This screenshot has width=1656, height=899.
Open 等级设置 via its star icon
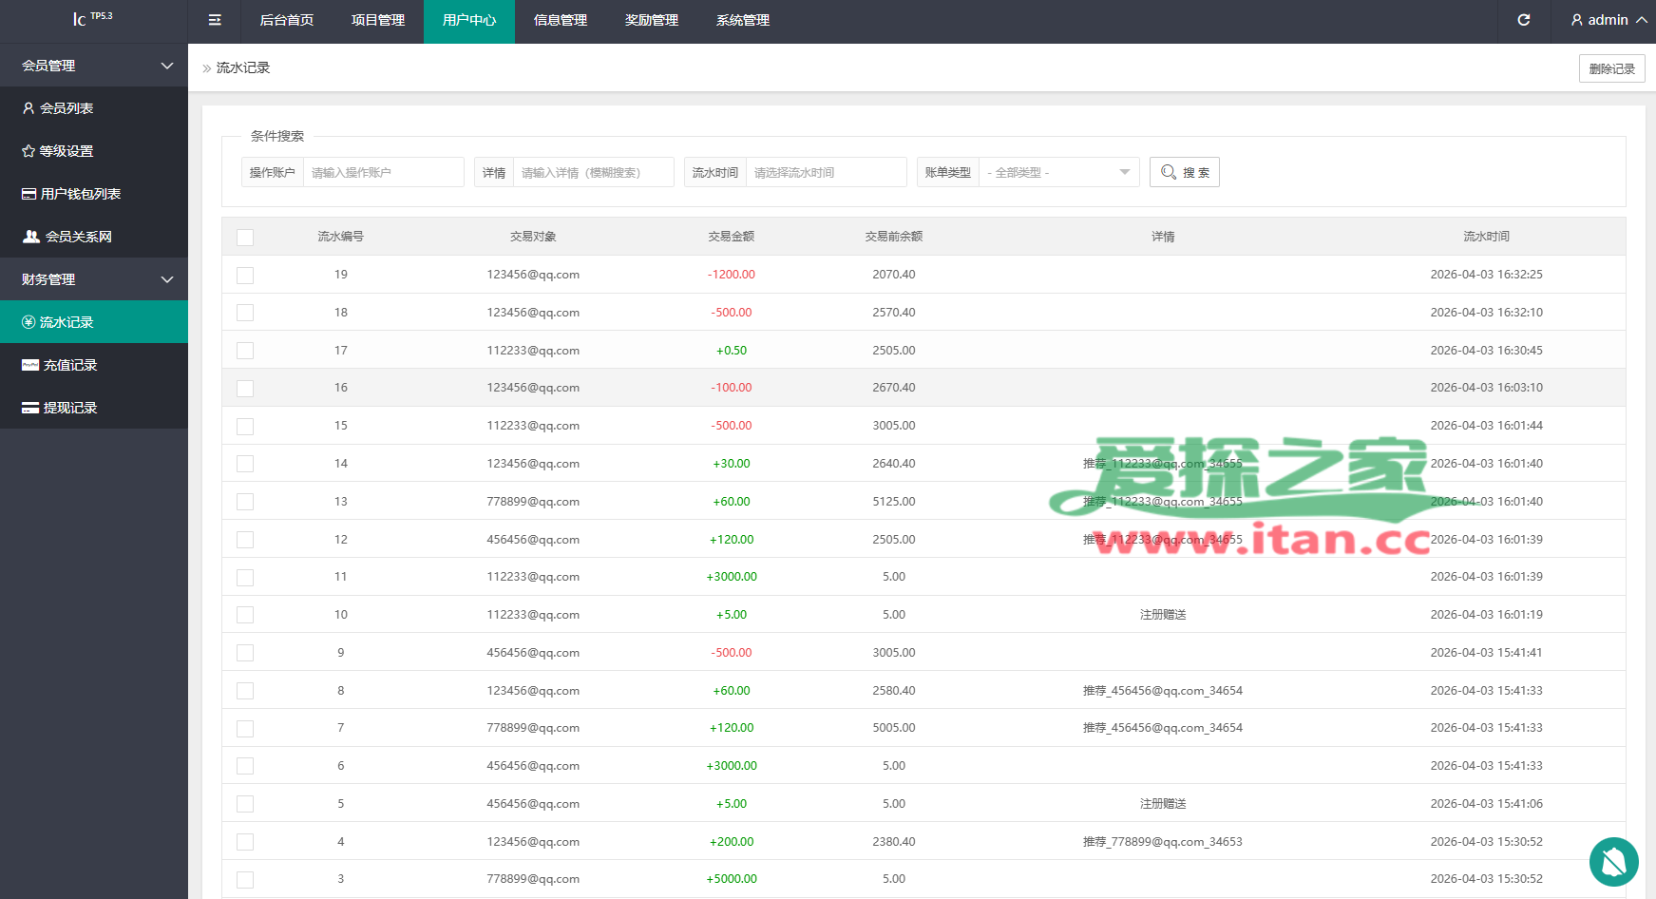[x=29, y=151]
